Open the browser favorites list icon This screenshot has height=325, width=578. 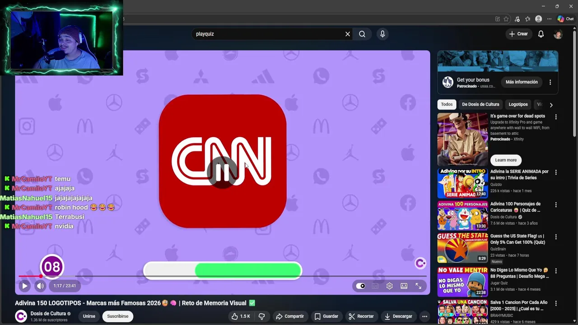527,19
